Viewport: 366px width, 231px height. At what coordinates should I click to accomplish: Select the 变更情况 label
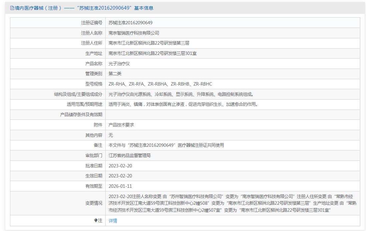point(94,203)
